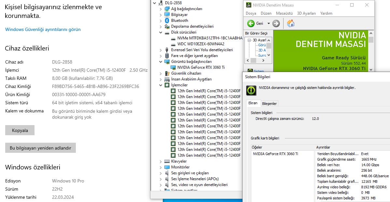Open the Home icon in NVIDIA panel

point(290,23)
